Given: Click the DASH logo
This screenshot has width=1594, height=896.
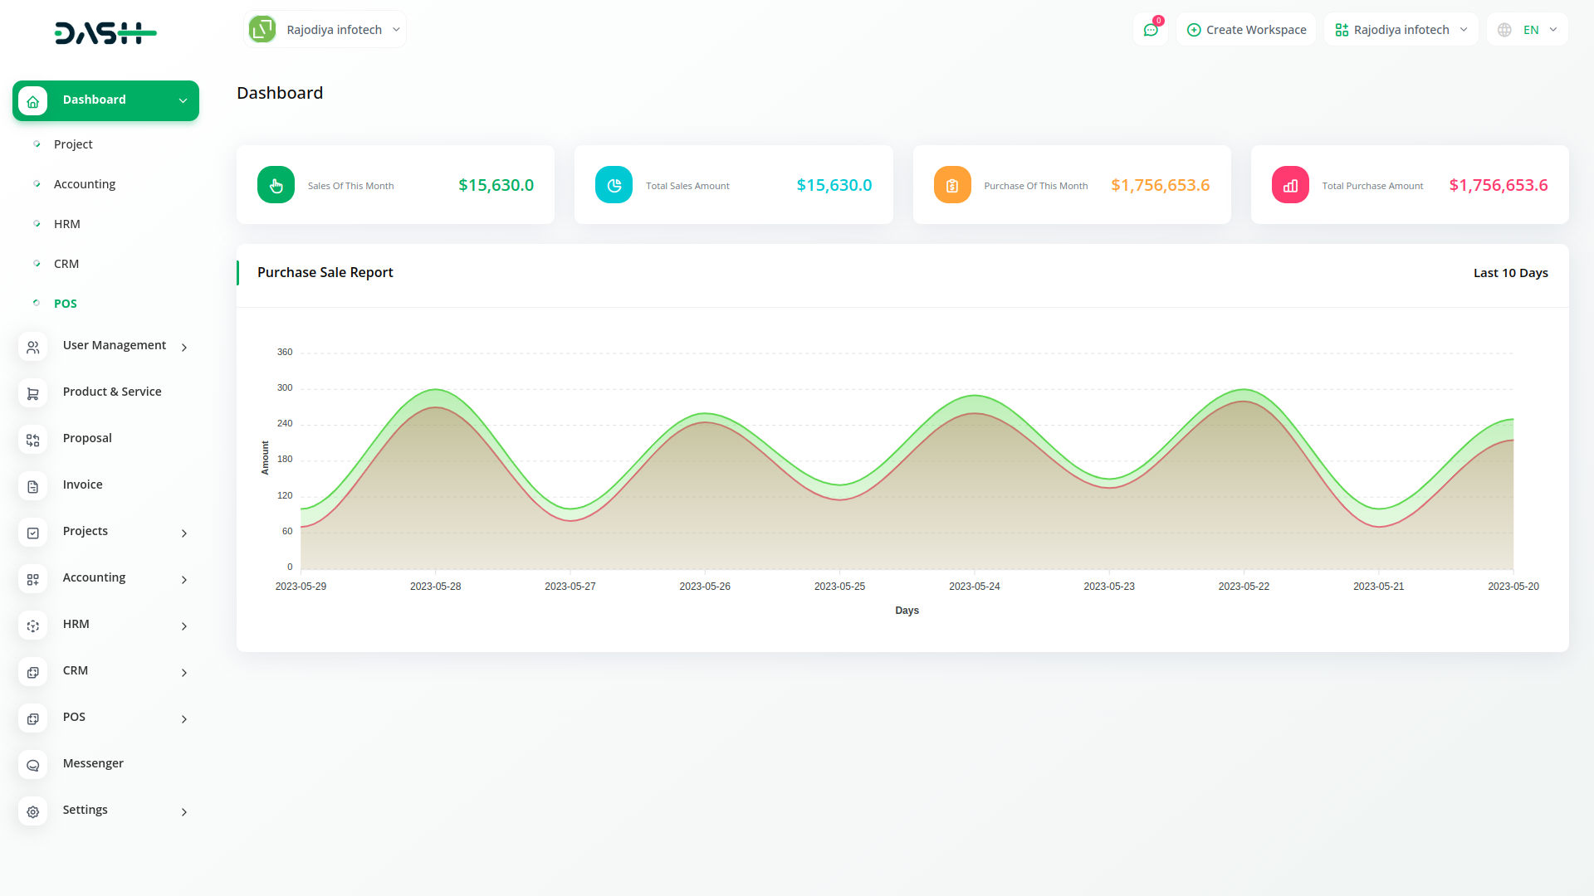Looking at the screenshot, I should point(105,33).
